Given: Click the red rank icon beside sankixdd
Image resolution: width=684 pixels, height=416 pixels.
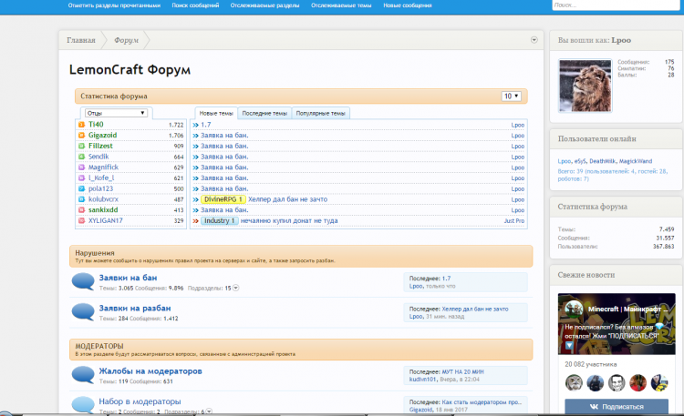Looking at the screenshot, I should 81,210.
